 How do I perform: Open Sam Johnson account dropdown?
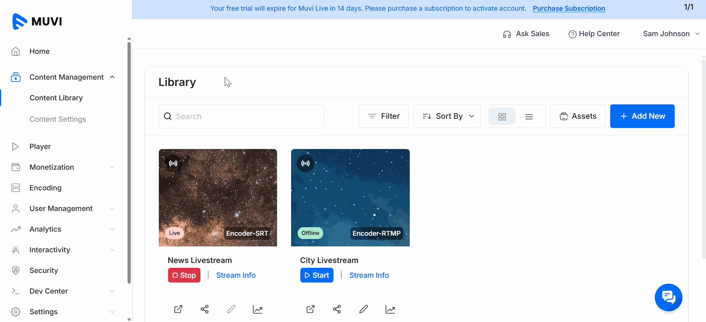click(671, 34)
